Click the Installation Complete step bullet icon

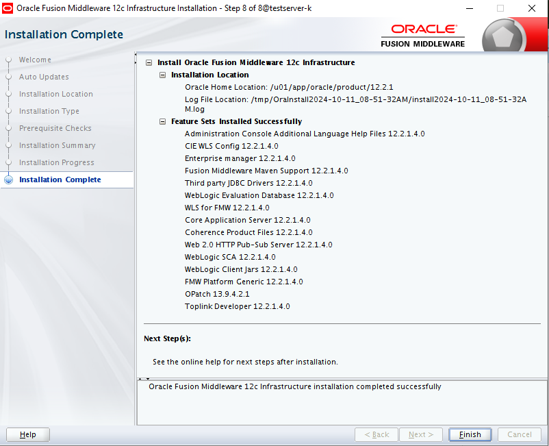(x=9, y=179)
